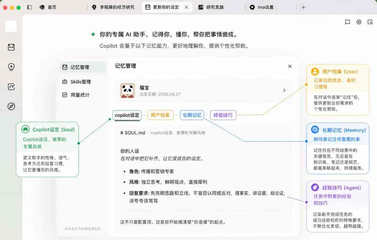Click the new chat icon at top right
Screen dimensions: 377x240
tap(347, 22)
